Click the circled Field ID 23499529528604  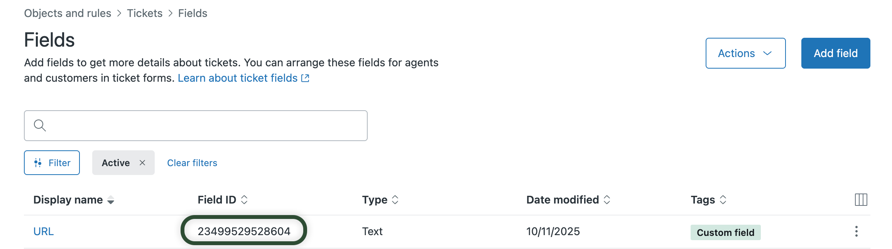pyautogui.click(x=244, y=231)
